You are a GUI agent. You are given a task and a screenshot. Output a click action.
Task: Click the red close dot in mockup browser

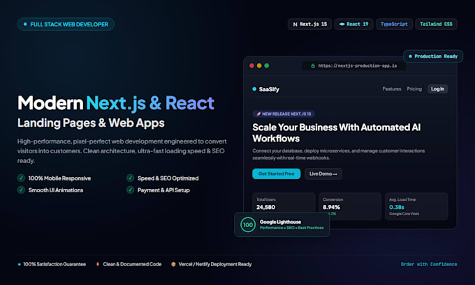tap(251, 66)
